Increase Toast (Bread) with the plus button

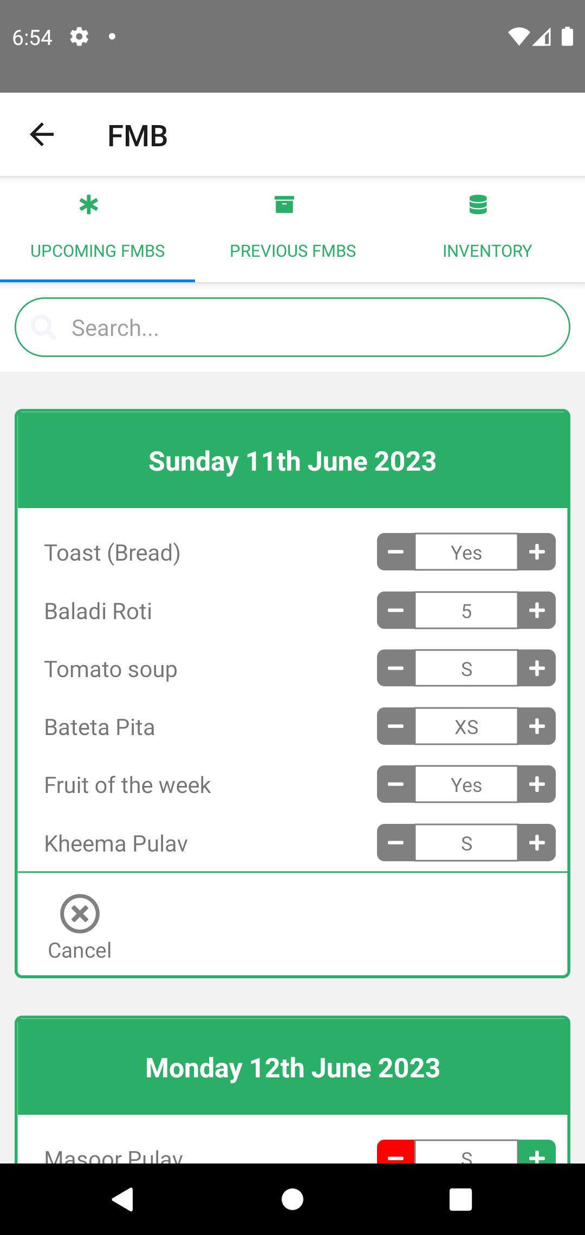tap(537, 552)
